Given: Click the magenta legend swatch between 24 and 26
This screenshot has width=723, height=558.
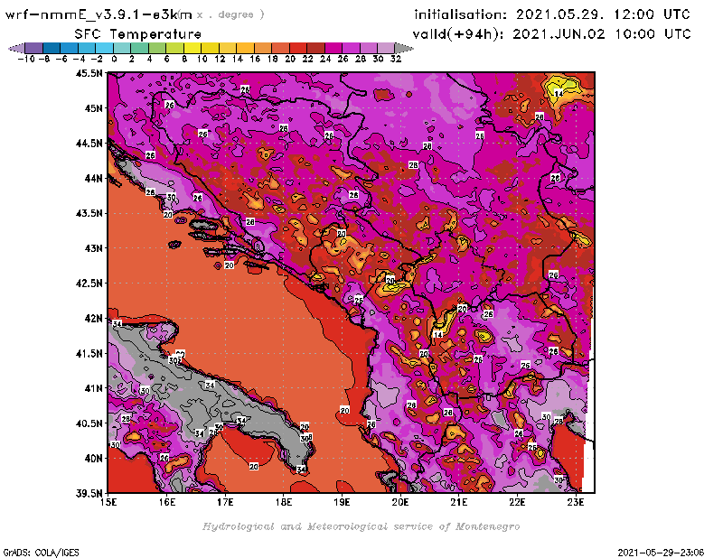Looking at the screenshot, I should (333, 48).
